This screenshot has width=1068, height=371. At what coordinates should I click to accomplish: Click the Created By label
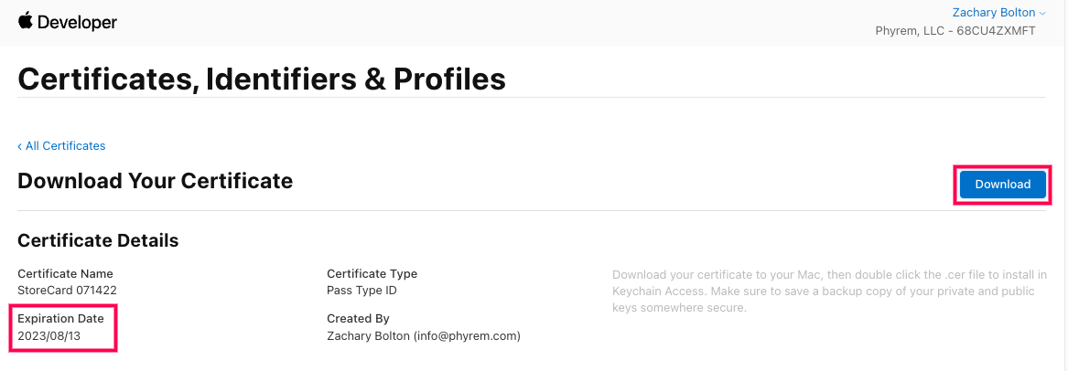(x=358, y=319)
